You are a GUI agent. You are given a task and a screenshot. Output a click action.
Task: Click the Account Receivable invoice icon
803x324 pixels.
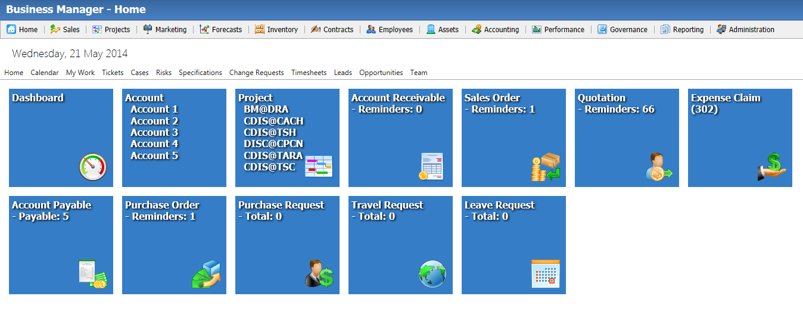pos(432,167)
